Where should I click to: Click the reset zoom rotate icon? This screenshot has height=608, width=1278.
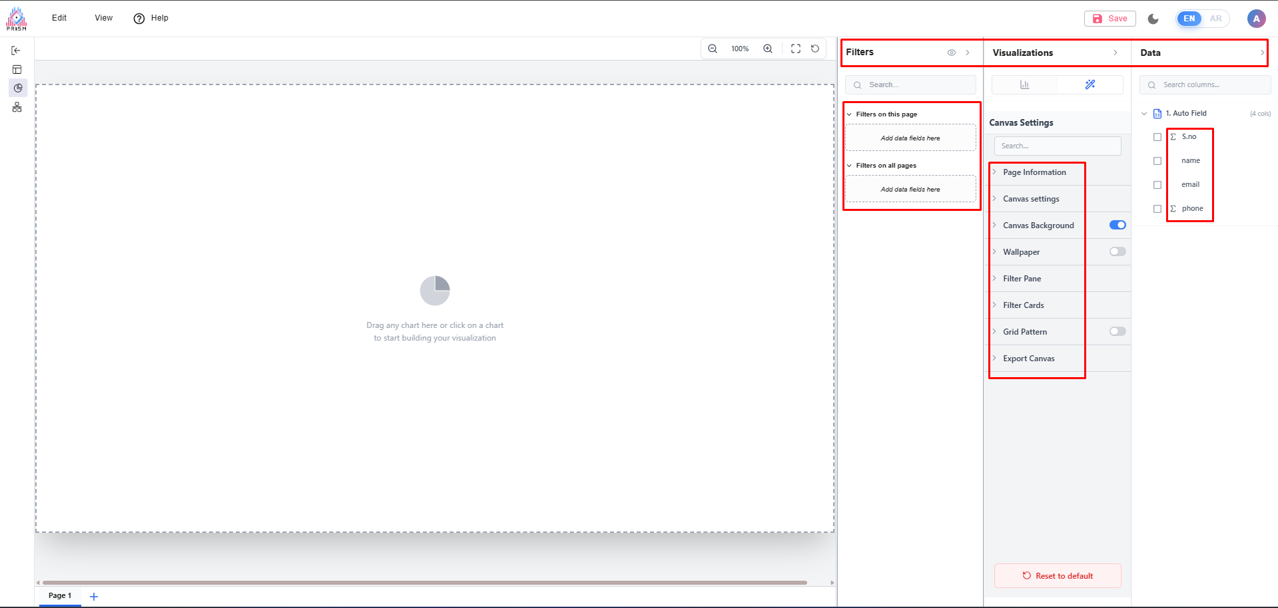[815, 49]
